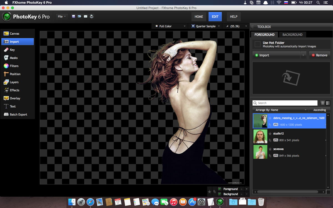The width and height of the screenshot is (333, 208).
Task: Select the Masks tool in sidebar
Action: (14, 58)
